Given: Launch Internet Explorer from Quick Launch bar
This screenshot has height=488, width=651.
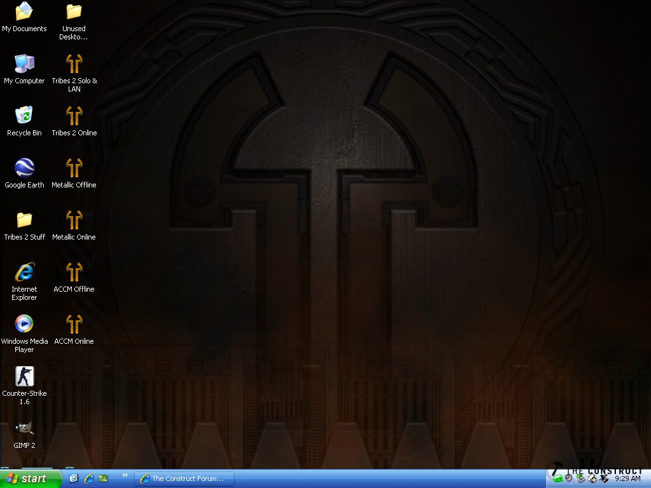Looking at the screenshot, I should pyautogui.click(x=89, y=478).
